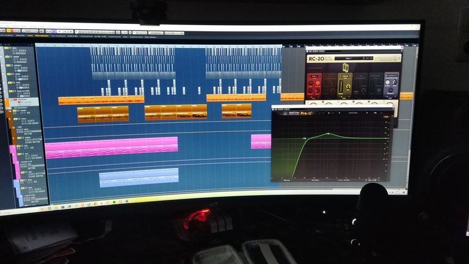
Task: Click the PIANO folder track icon
Action: (x=9, y=111)
